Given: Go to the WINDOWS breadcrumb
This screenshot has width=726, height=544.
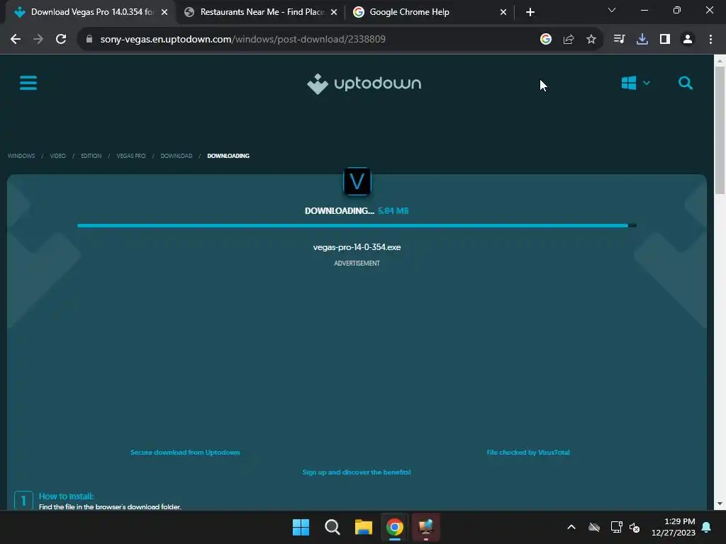Looking at the screenshot, I should click(21, 156).
